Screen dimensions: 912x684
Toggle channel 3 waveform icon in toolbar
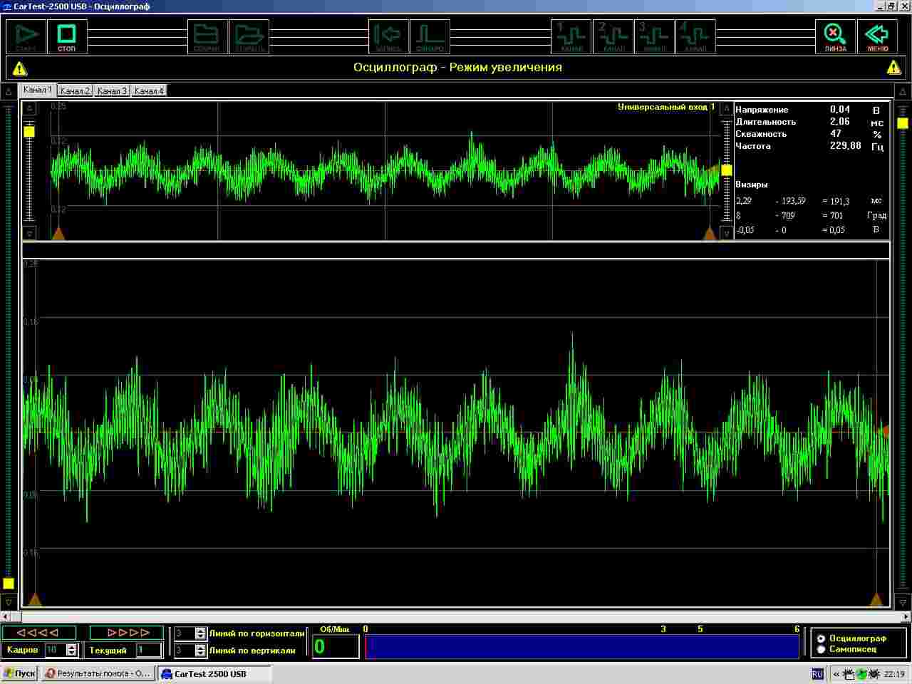pyautogui.click(x=654, y=36)
